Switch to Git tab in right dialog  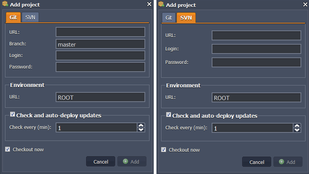[169, 18]
